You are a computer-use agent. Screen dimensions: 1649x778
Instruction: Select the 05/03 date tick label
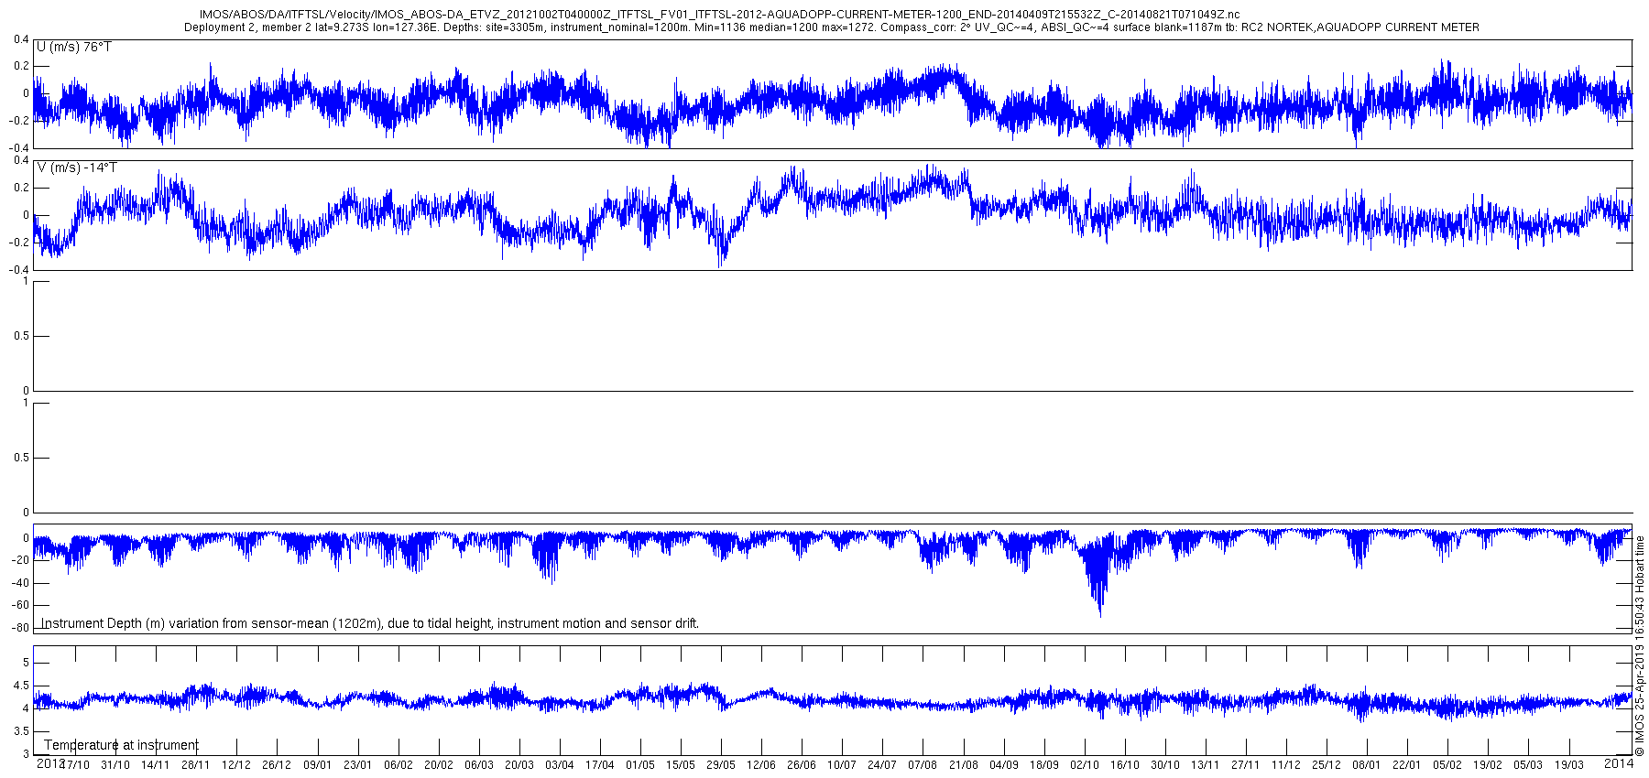tap(1529, 765)
